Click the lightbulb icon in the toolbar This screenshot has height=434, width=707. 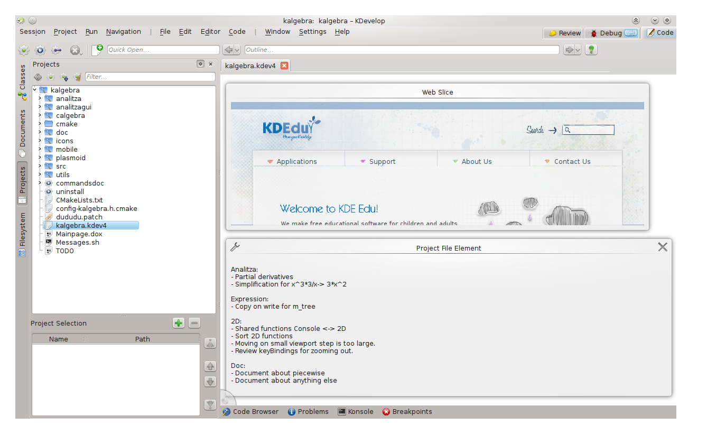591,50
